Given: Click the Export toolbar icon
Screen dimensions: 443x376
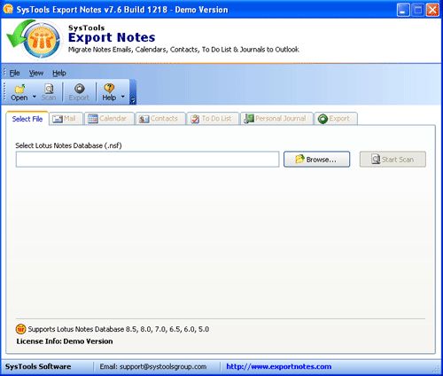Looking at the screenshot, I should coord(79,89).
